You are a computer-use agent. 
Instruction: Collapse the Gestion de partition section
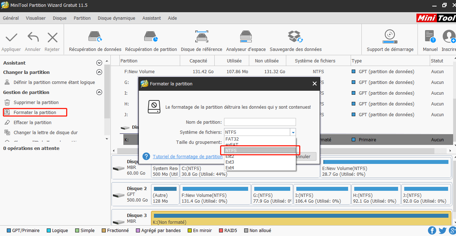[99, 92]
